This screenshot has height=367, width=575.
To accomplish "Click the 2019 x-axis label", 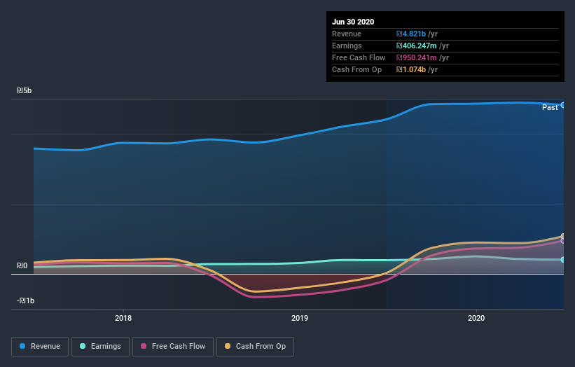I will coord(300,318).
